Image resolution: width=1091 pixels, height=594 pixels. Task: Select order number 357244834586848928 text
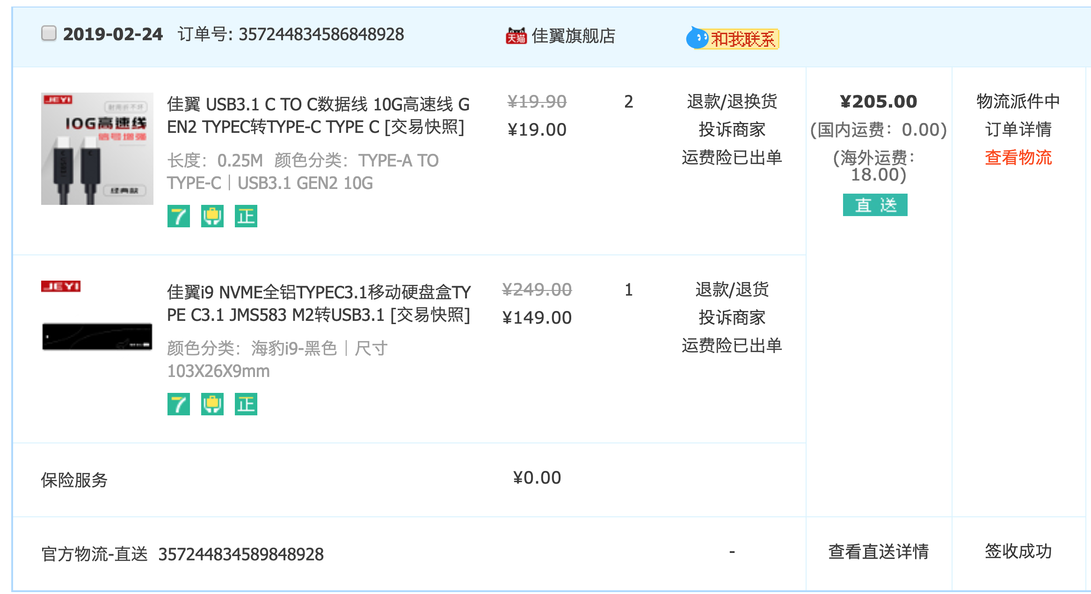[321, 34]
